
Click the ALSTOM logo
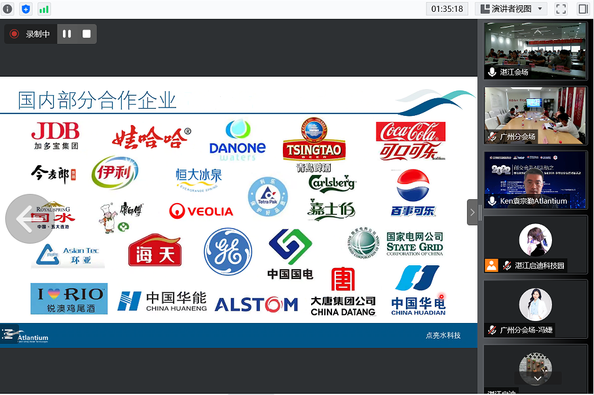pyautogui.click(x=257, y=305)
